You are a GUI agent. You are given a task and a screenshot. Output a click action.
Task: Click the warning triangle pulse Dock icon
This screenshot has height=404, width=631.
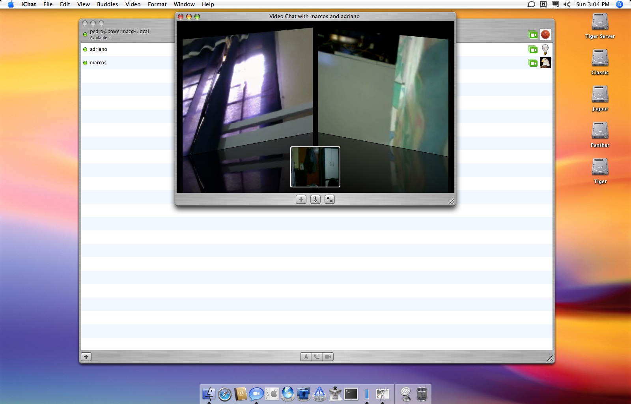coord(319,394)
